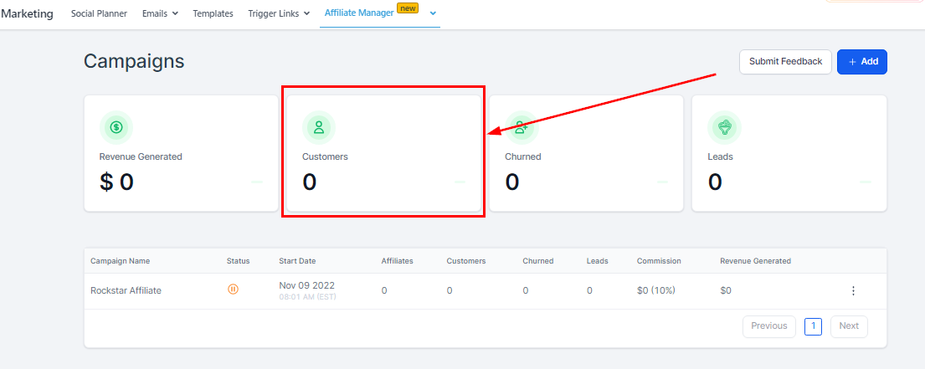
Task: Click the Campaign Name column header
Action: (120, 261)
